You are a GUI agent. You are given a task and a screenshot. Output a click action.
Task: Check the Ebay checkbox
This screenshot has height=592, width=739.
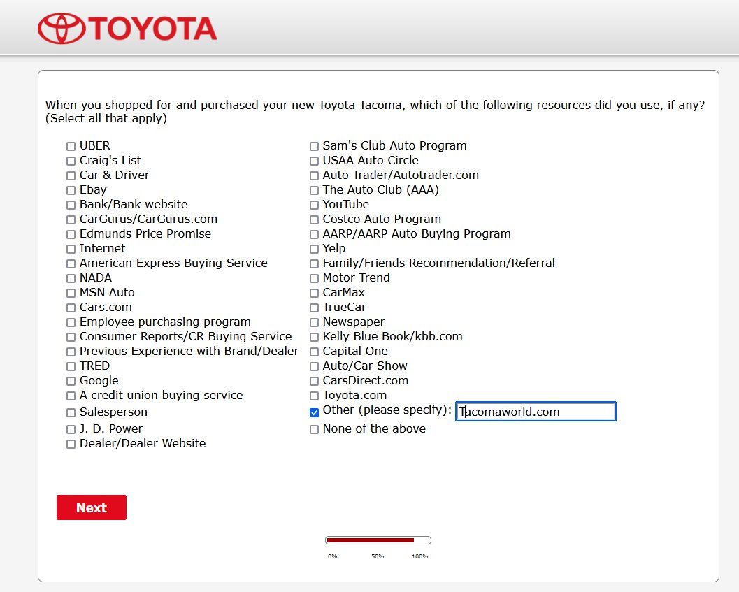(71, 190)
